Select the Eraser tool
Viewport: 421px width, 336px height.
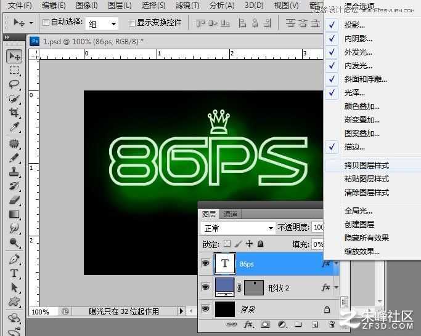tap(14, 200)
